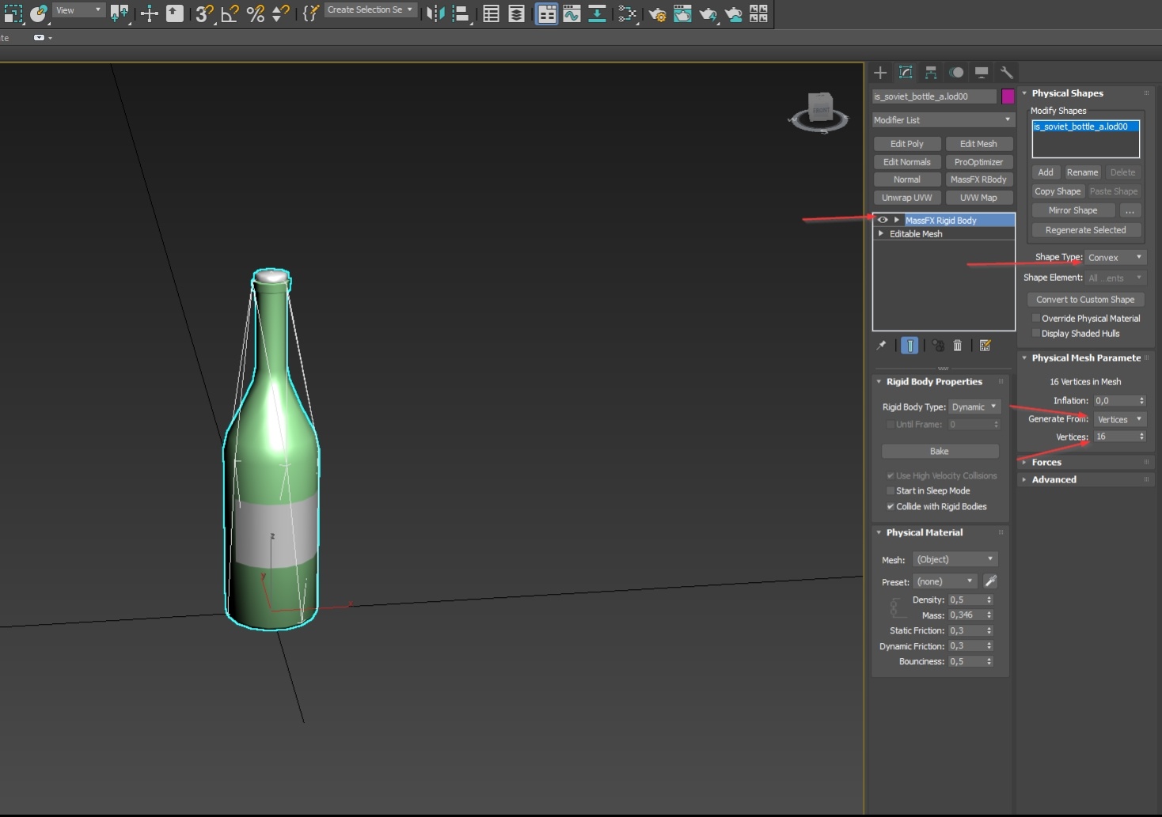The image size is (1162, 817).
Task: Click the Edit Poly modifier button
Action: pos(907,144)
